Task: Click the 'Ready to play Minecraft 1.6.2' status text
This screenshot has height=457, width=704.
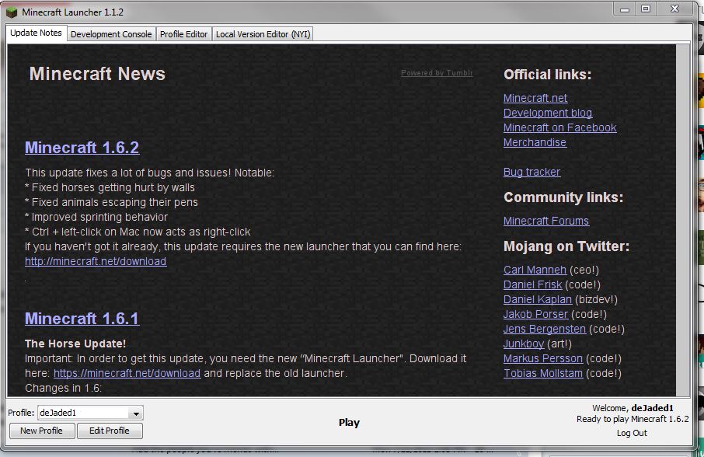Action: point(633,419)
